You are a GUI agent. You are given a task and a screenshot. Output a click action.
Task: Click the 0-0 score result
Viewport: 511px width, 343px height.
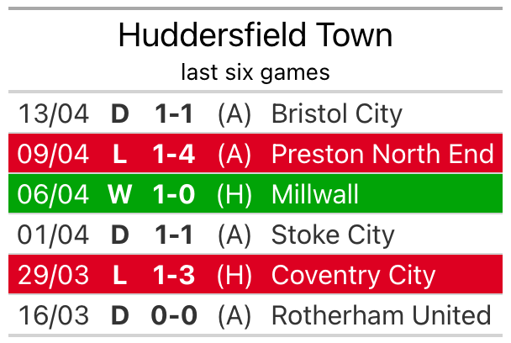175,315
